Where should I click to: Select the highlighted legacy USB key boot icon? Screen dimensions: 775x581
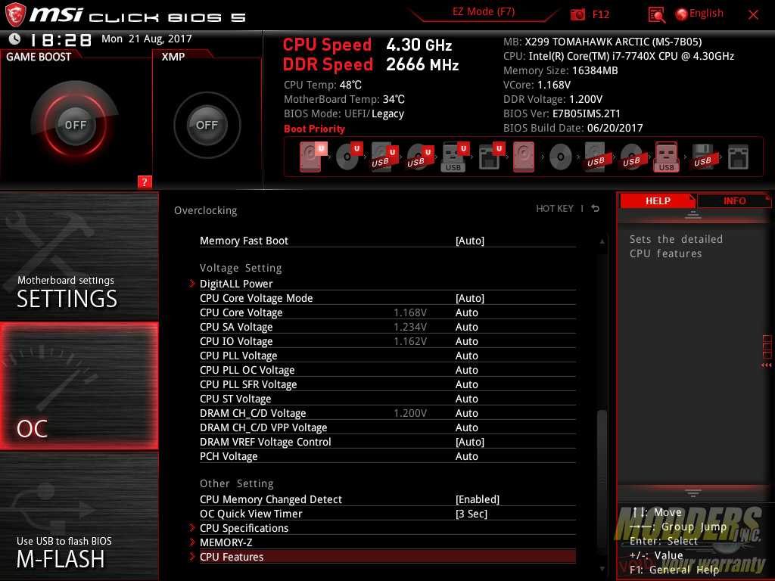click(x=666, y=157)
